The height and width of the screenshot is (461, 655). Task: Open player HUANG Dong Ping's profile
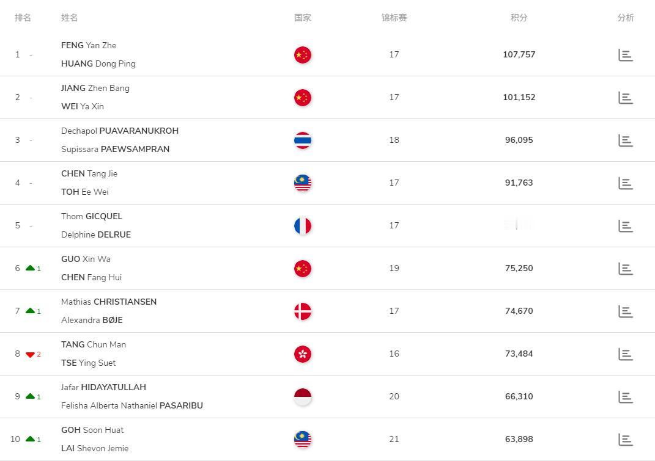98,64
